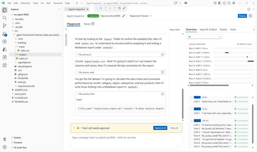This screenshot has height=152, width=257.
Task: Open the All filter dropdown
Action: click(x=205, y=37)
